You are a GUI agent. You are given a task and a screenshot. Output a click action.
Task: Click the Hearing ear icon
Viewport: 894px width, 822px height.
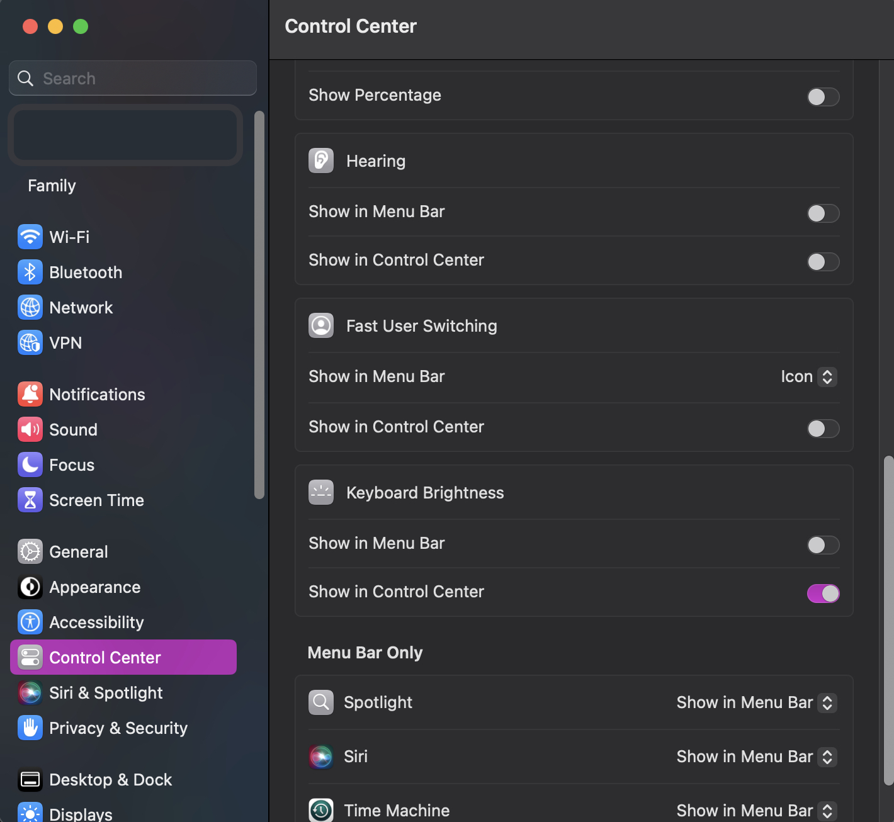[x=321, y=160]
